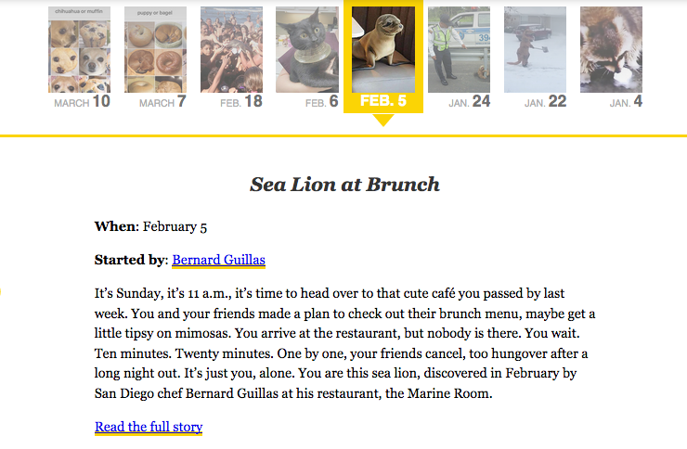Viewport: 687px width, 449px height.
Task: Select the Jan. 22 date label
Action: 545,102
